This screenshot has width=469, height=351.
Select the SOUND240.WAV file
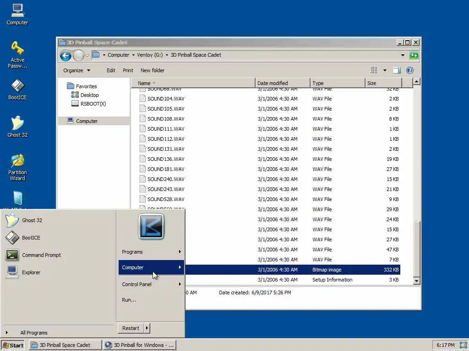(x=269, y=179)
